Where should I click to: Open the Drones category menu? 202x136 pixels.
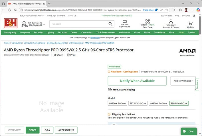(x=74, y=32)
